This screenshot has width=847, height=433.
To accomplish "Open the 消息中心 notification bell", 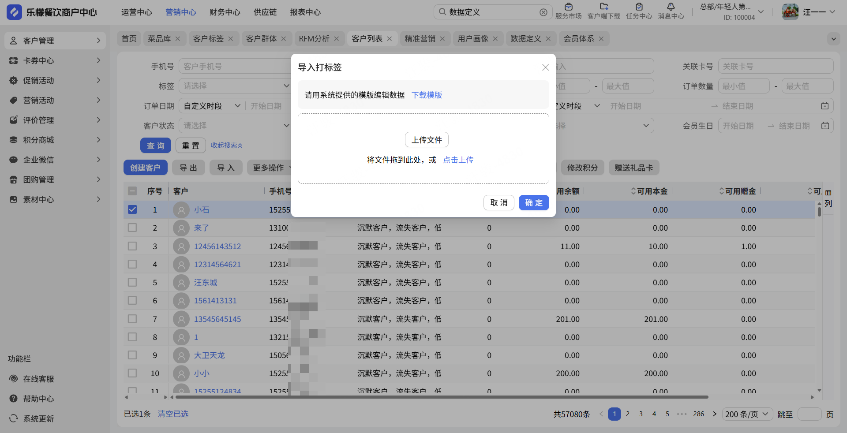I will point(671,7).
